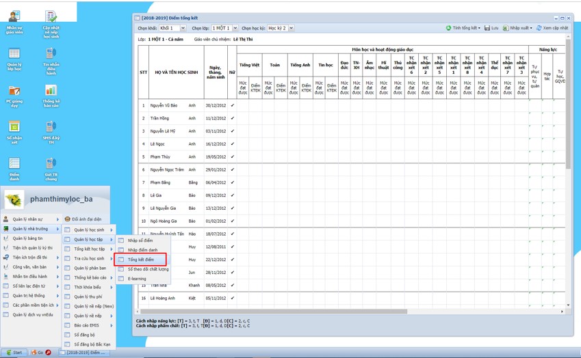Toggle the Nữ checkmark for Ngô Hoàng Gia Bảo
581x358 pixels.
[233, 221]
